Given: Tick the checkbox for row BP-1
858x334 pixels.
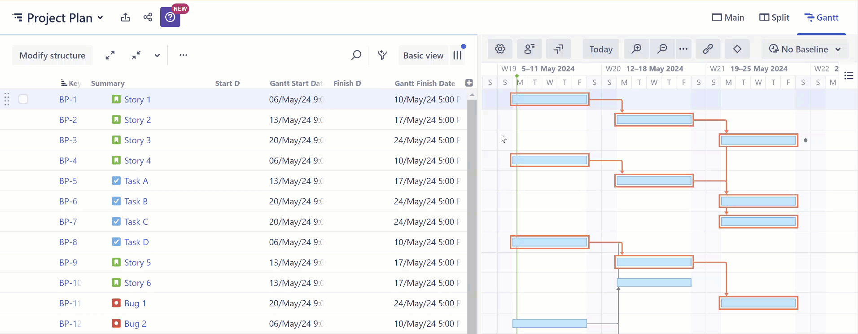Looking at the screenshot, I should (23, 99).
